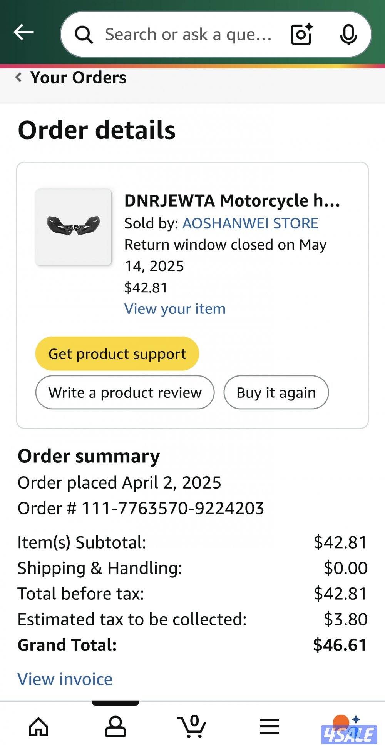Tap the back arrow in header
The width and height of the screenshot is (385, 752).
click(24, 32)
